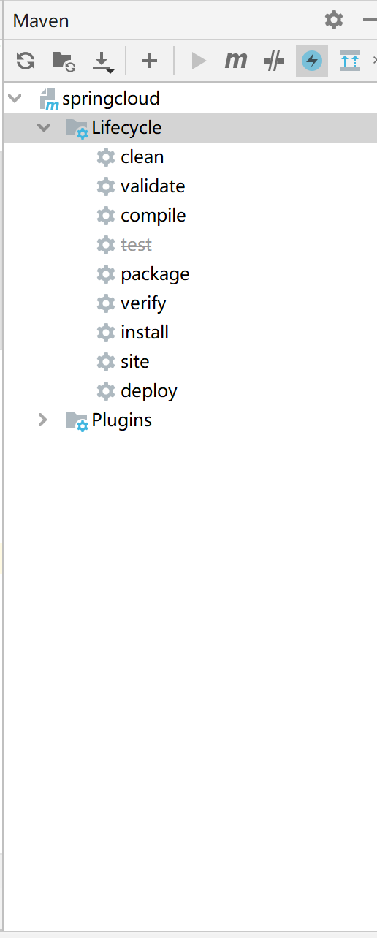
Task: Hide the Maven tool window
Action: click(x=370, y=20)
